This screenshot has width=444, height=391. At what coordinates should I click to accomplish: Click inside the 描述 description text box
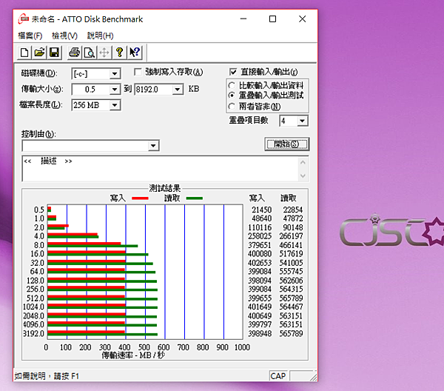click(161, 169)
